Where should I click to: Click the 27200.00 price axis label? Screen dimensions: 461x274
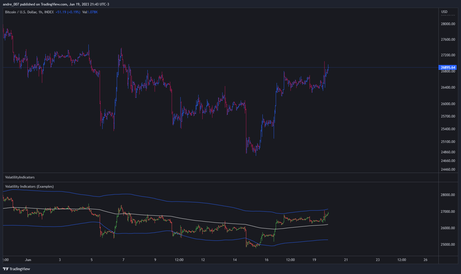448,55
